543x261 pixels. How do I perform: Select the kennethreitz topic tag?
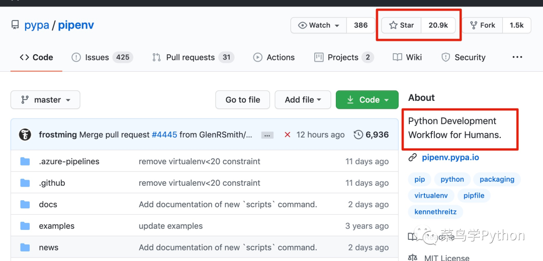point(435,212)
